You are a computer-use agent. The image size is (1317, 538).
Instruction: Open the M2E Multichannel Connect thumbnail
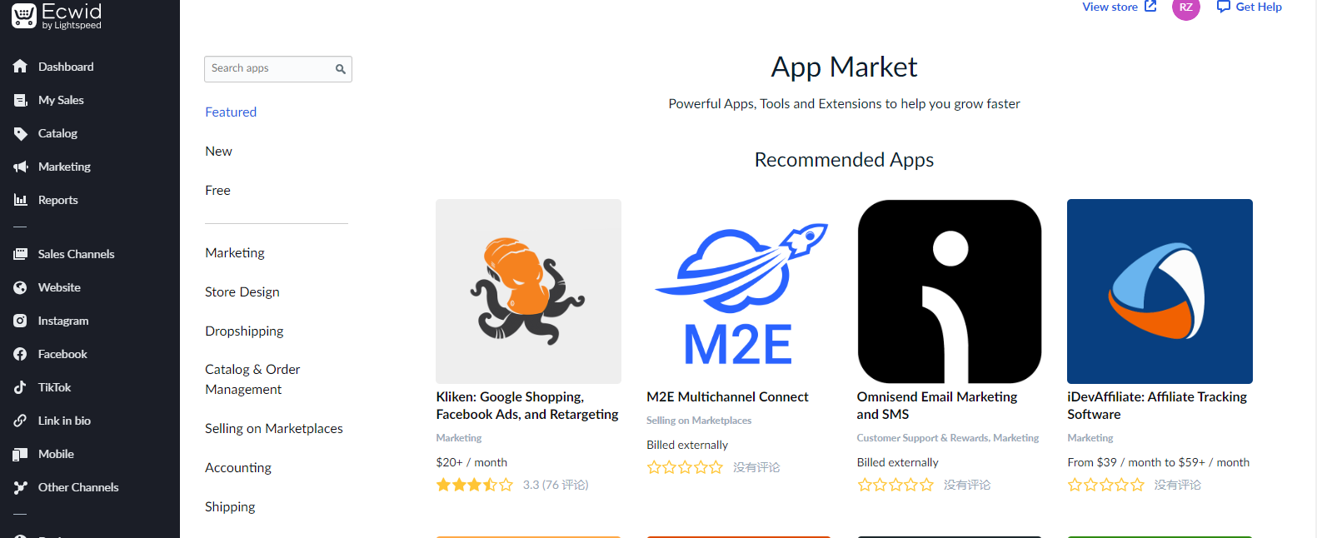click(x=739, y=291)
